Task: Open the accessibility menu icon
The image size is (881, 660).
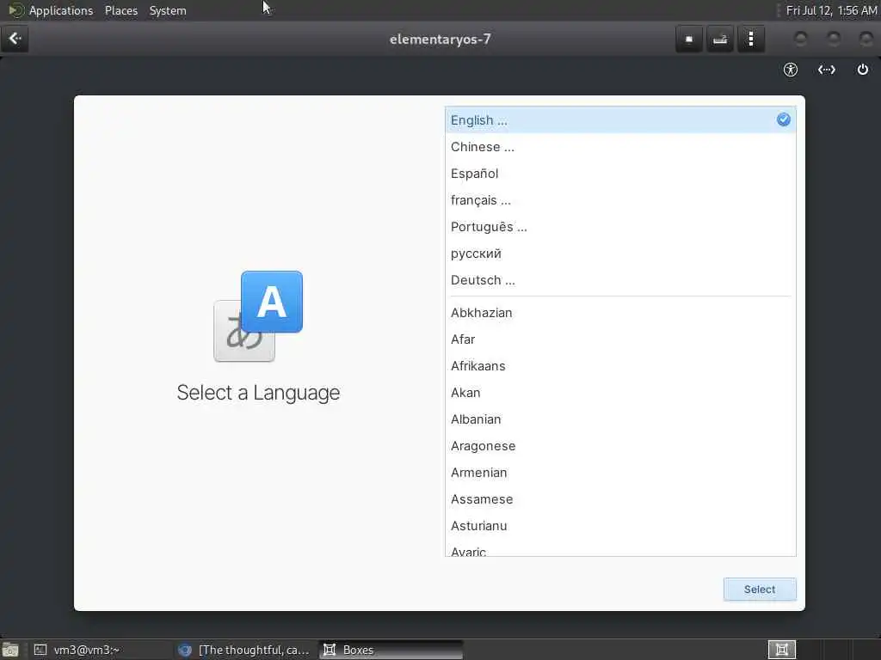Action: click(791, 70)
